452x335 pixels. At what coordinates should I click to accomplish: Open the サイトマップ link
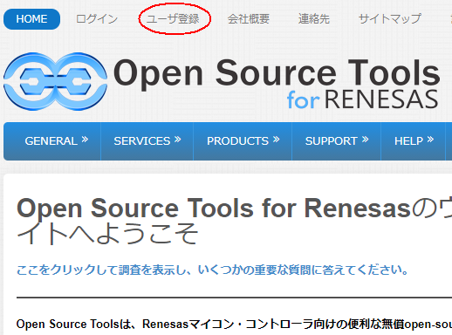tap(390, 19)
